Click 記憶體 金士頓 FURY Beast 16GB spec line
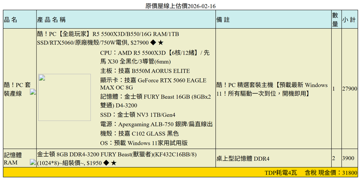 [x=156, y=101]
